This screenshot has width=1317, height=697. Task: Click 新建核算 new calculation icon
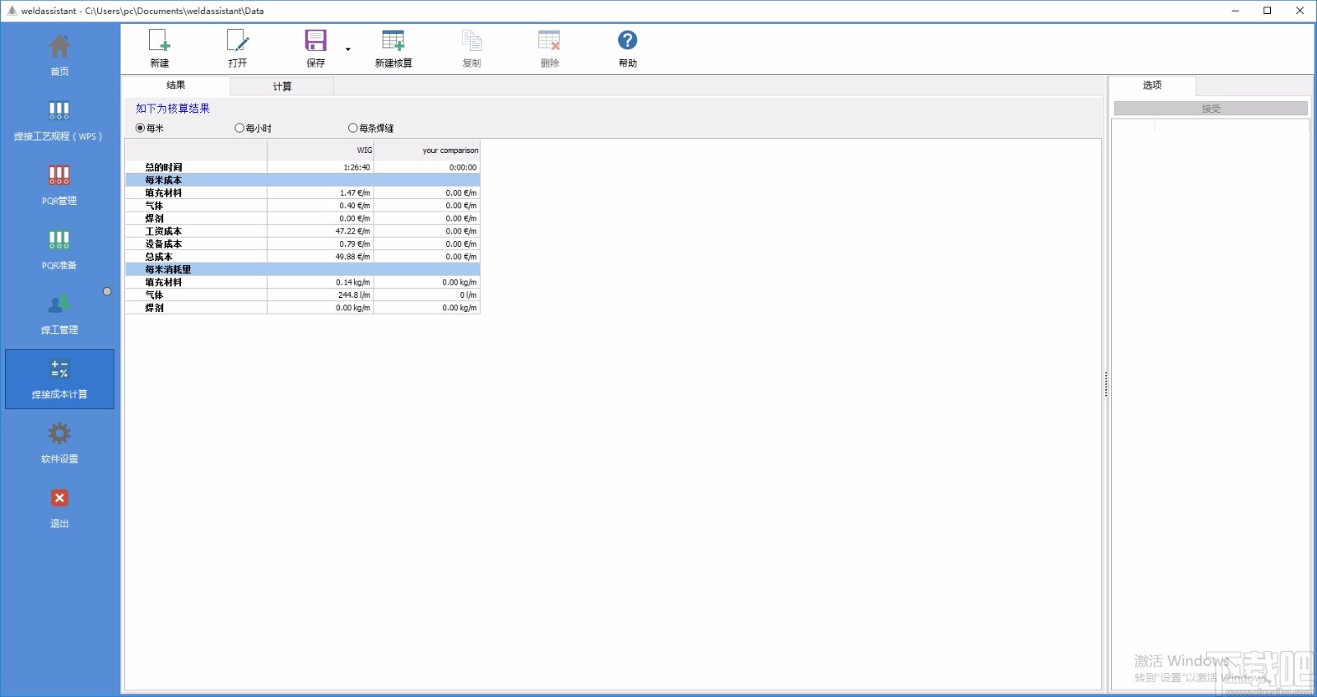point(393,41)
